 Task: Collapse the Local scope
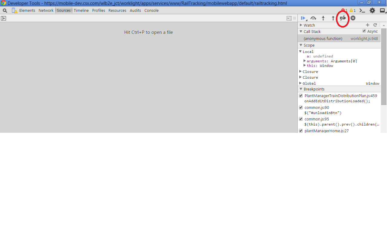click(x=300, y=51)
